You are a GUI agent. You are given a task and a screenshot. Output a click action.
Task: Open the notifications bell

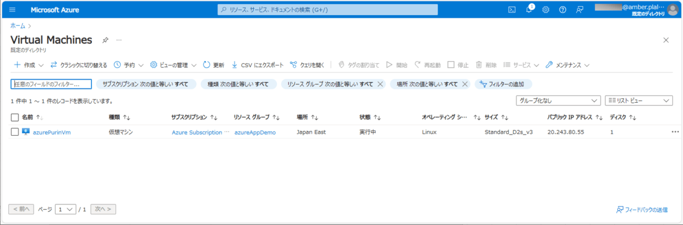coord(529,9)
